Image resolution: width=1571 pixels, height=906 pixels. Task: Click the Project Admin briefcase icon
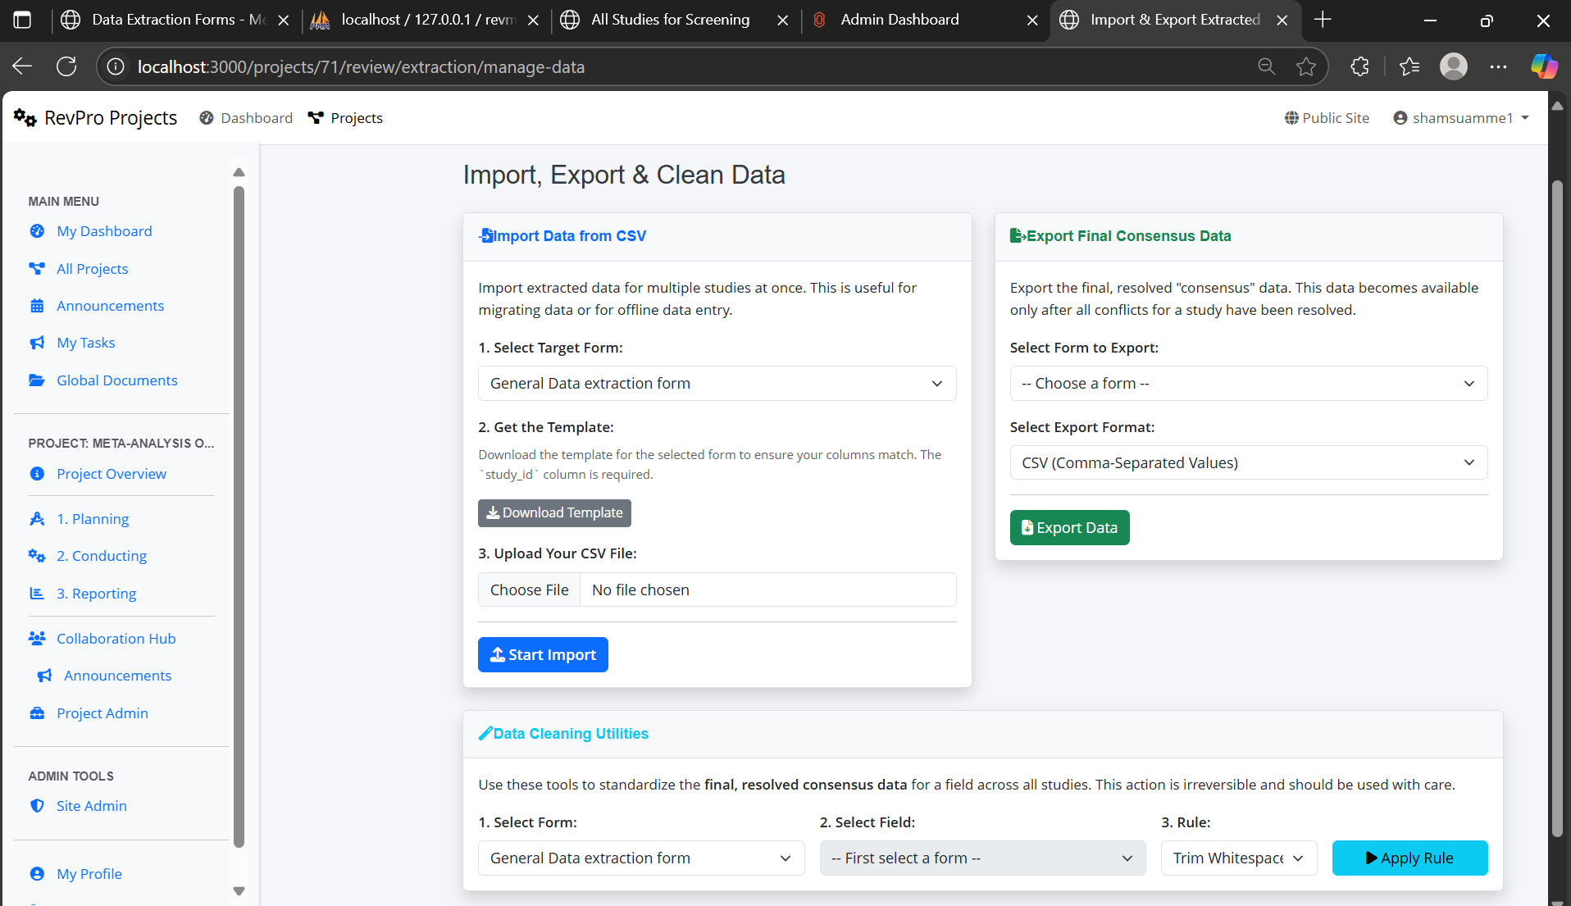tap(37, 713)
